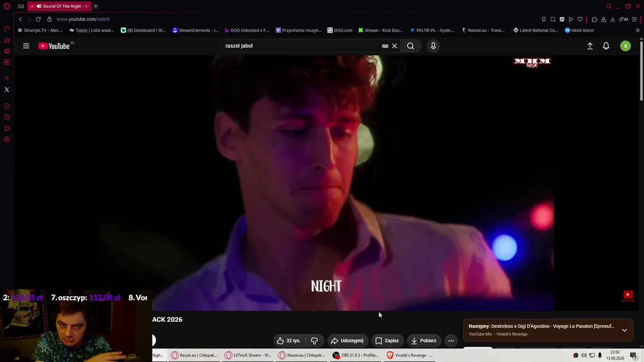This screenshot has height=362, width=644.
Task: Open YouTube notifications bell
Action: click(606, 46)
